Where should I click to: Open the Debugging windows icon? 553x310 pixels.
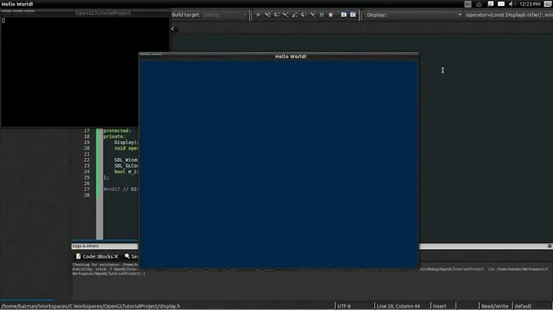tap(343, 15)
